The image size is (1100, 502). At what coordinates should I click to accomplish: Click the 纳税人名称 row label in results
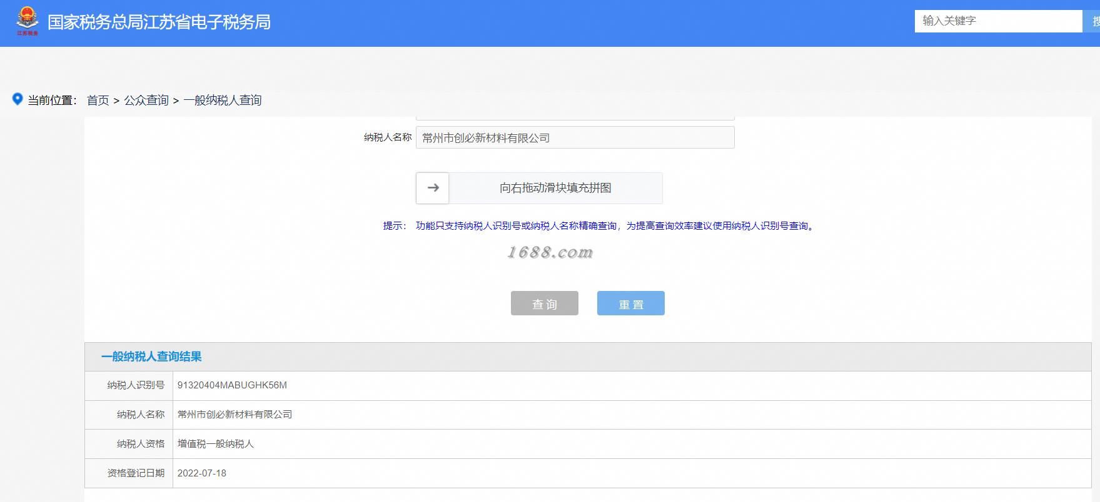[141, 415]
